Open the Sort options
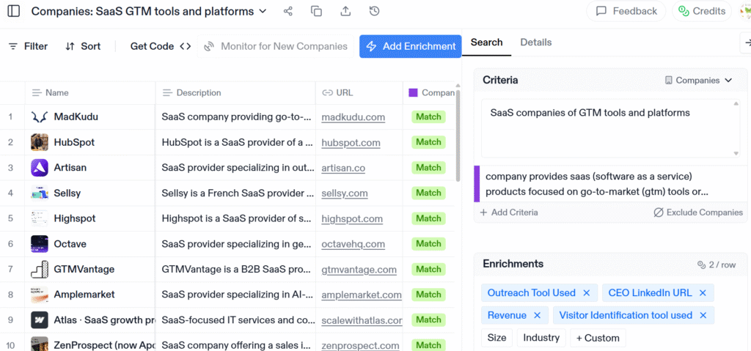Screen dimensions: 751x351 pos(83,46)
